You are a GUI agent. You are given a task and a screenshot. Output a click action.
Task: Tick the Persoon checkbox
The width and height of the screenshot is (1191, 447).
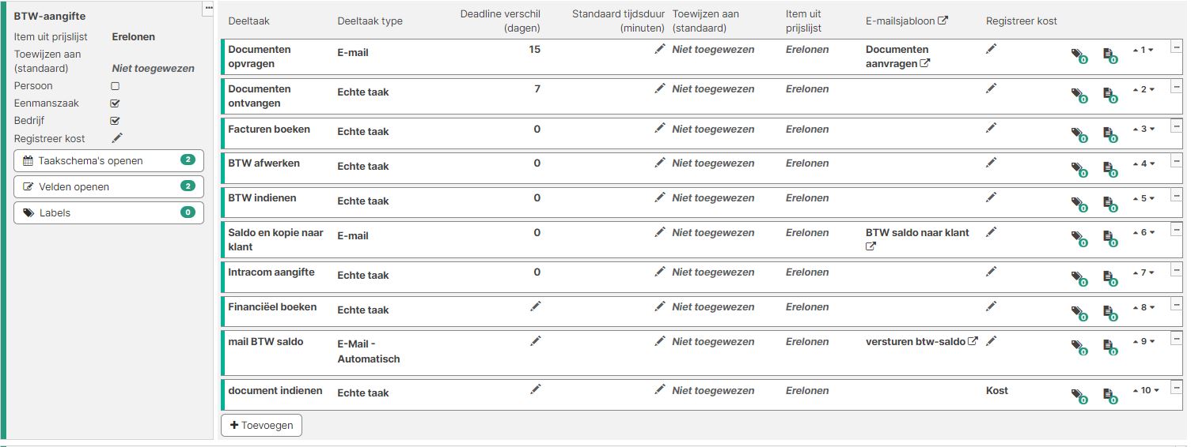115,86
